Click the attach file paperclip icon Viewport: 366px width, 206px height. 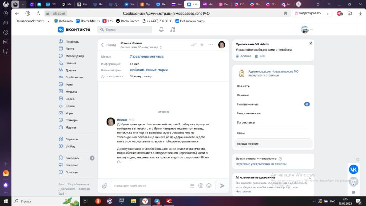pos(105,186)
